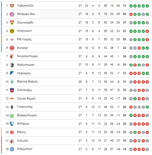Click Bayern's first red loss form icon

click(131, 14)
